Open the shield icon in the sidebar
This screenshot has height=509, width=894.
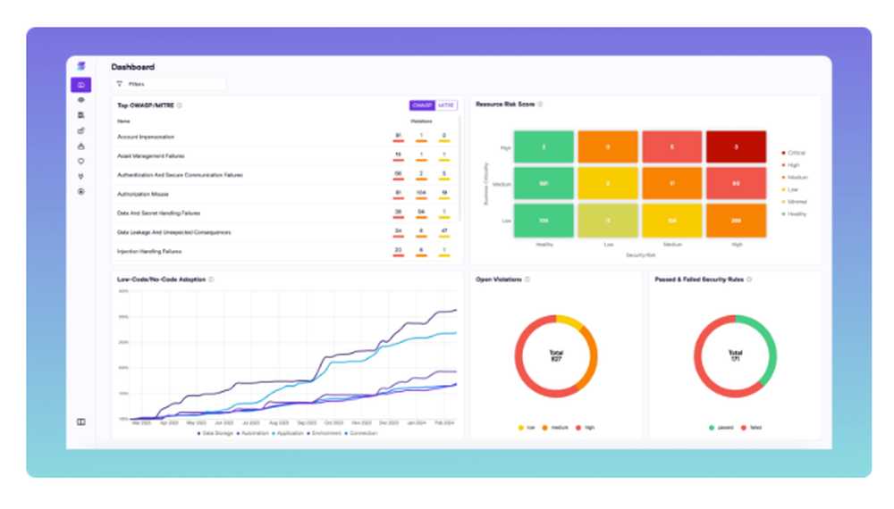(81, 162)
